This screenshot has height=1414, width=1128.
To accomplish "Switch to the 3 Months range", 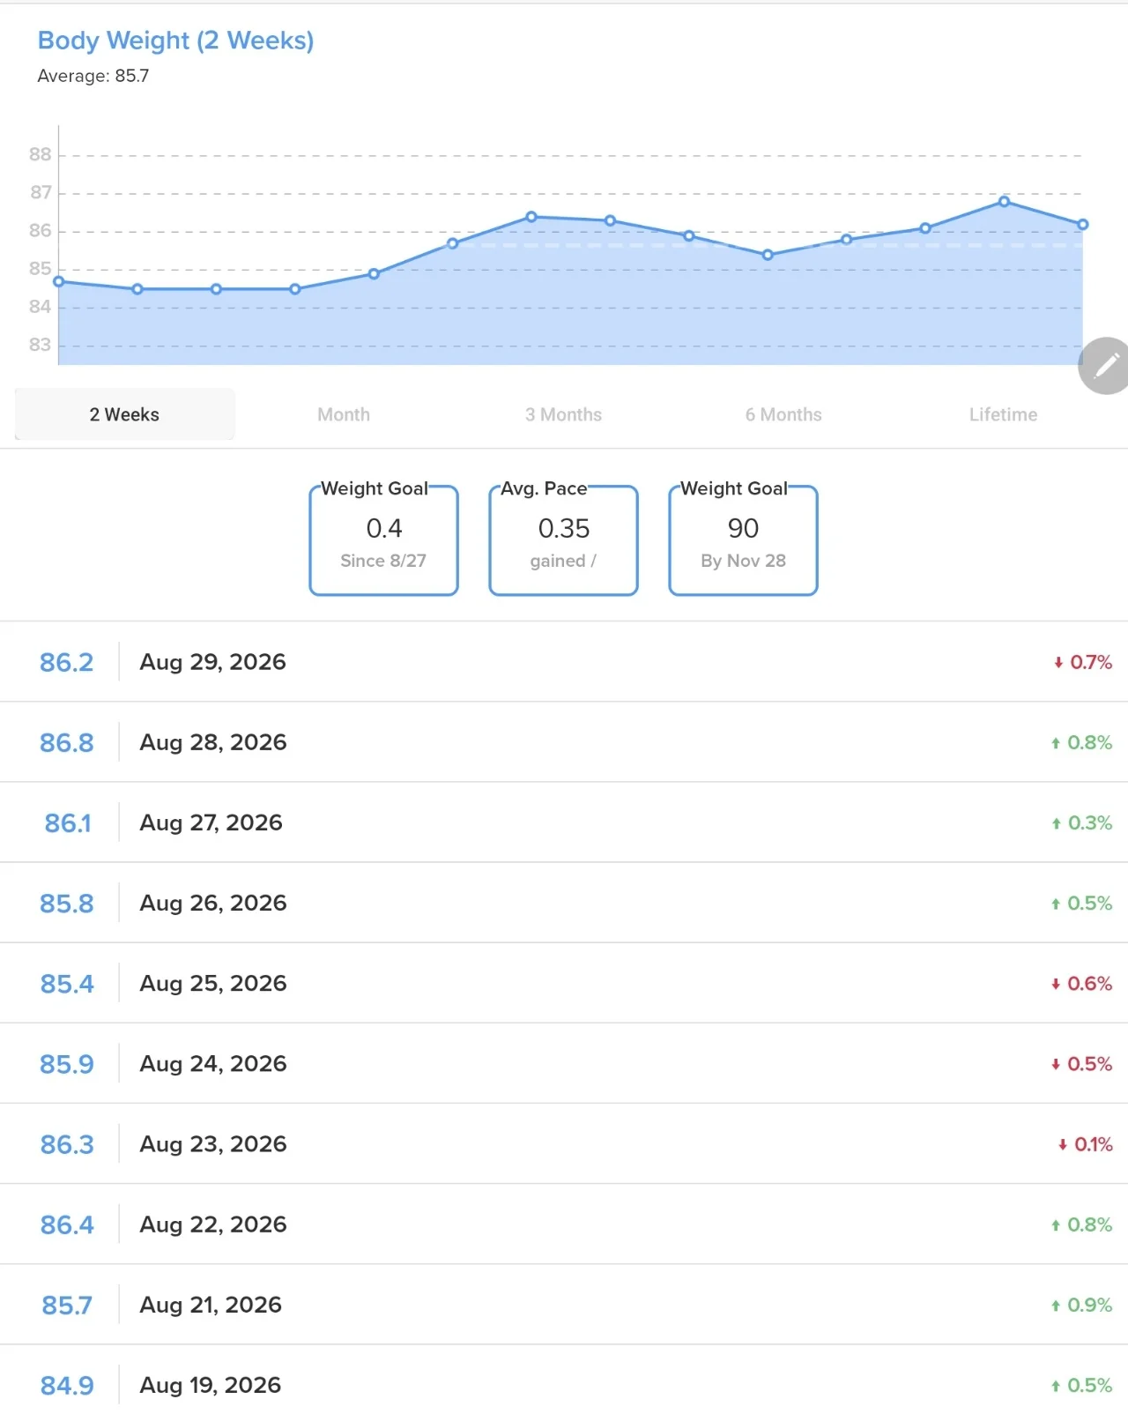I will 563,414.
